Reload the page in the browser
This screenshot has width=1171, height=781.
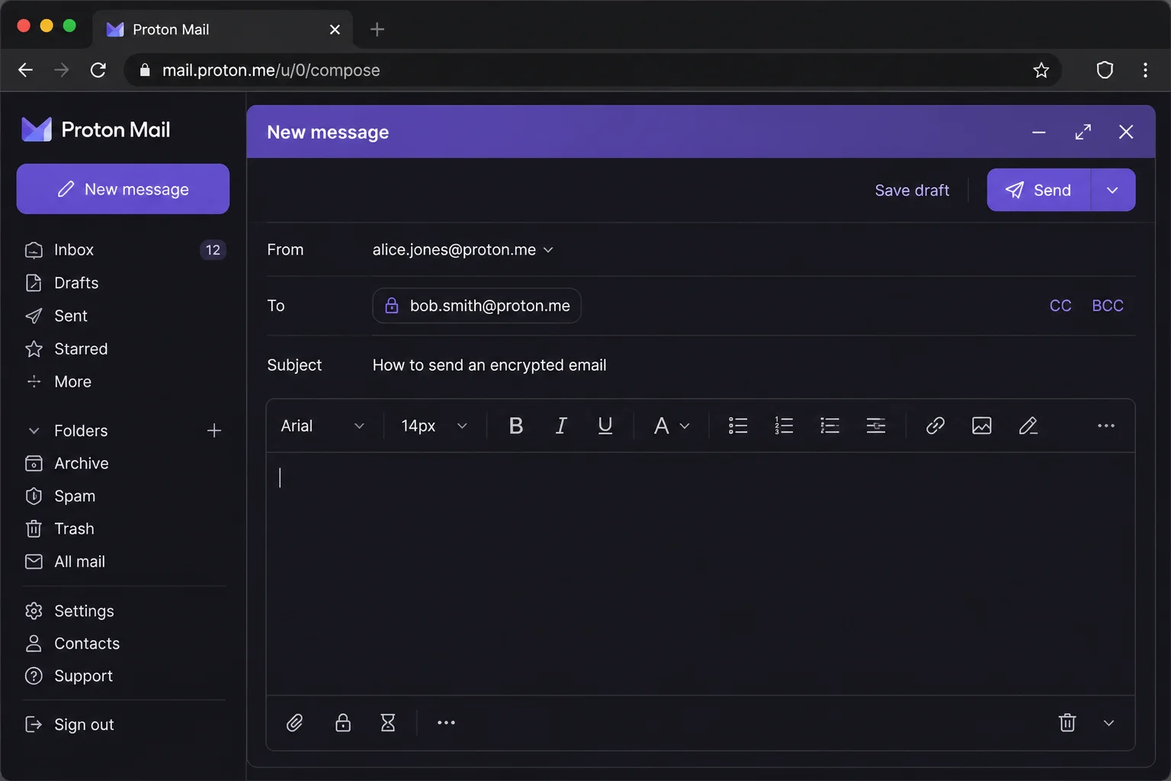(x=98, y=70)
